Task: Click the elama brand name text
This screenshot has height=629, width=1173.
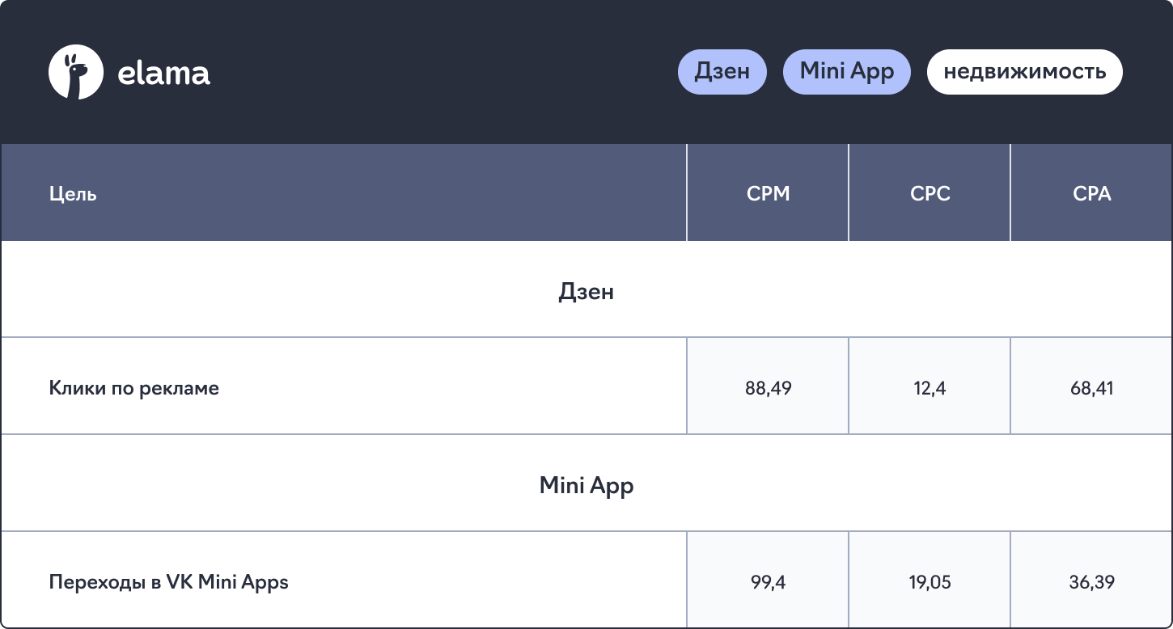Action: [163, 74]
